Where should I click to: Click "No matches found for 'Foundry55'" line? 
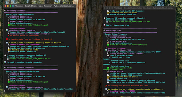(25, 36)
